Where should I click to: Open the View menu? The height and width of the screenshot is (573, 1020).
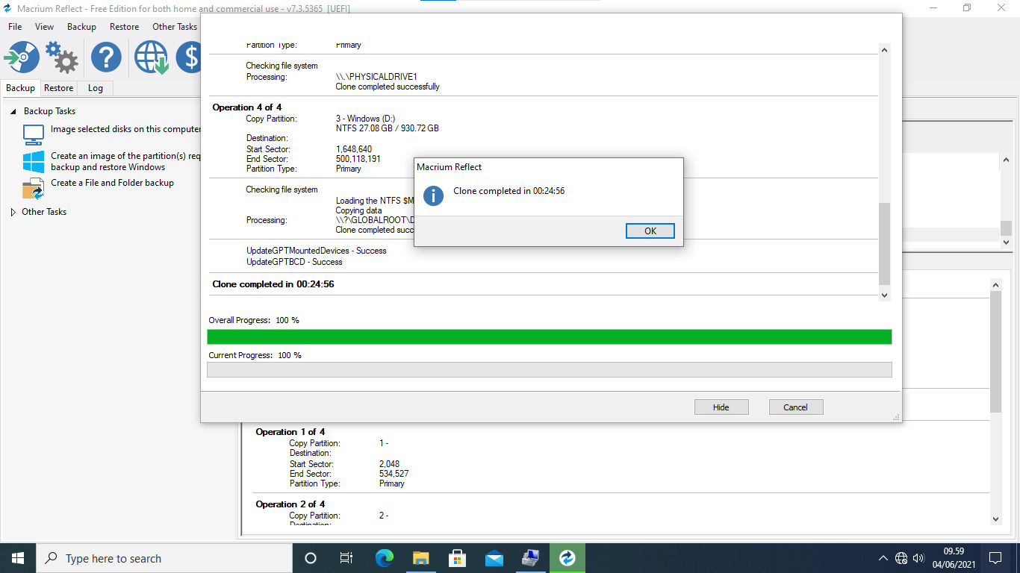(45, 27)
